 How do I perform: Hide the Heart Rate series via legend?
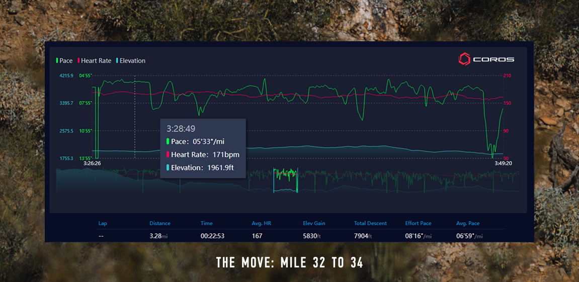(93, 61)
